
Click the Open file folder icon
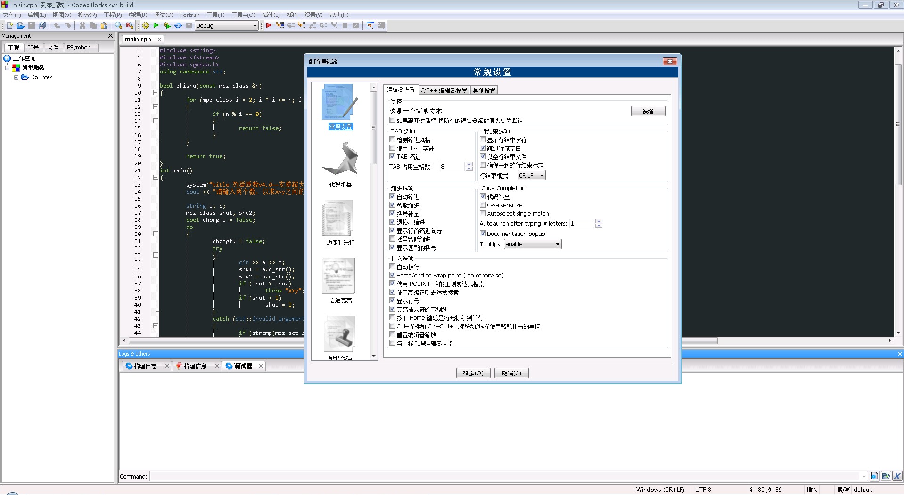click(20, 25)
